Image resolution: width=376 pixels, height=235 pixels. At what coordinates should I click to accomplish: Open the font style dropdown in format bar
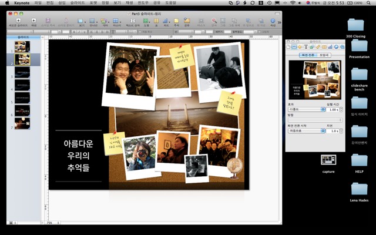42,32
